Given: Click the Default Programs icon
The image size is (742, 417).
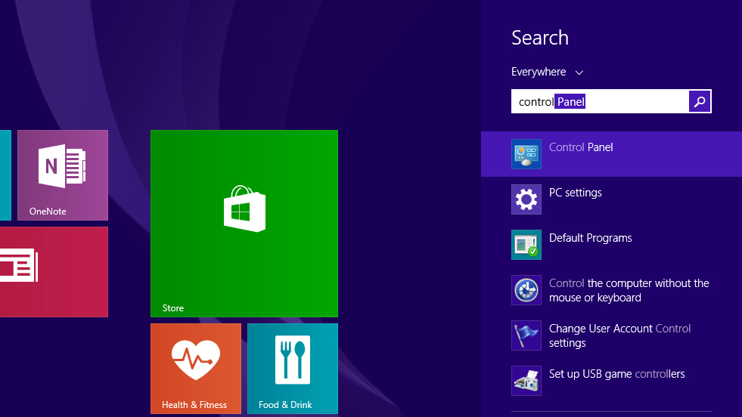Looking at the screenshot, I should (526, 245).
